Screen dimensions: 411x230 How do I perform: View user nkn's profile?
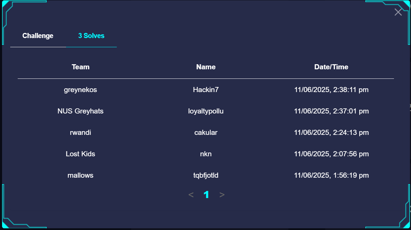[x=206, y=154]
